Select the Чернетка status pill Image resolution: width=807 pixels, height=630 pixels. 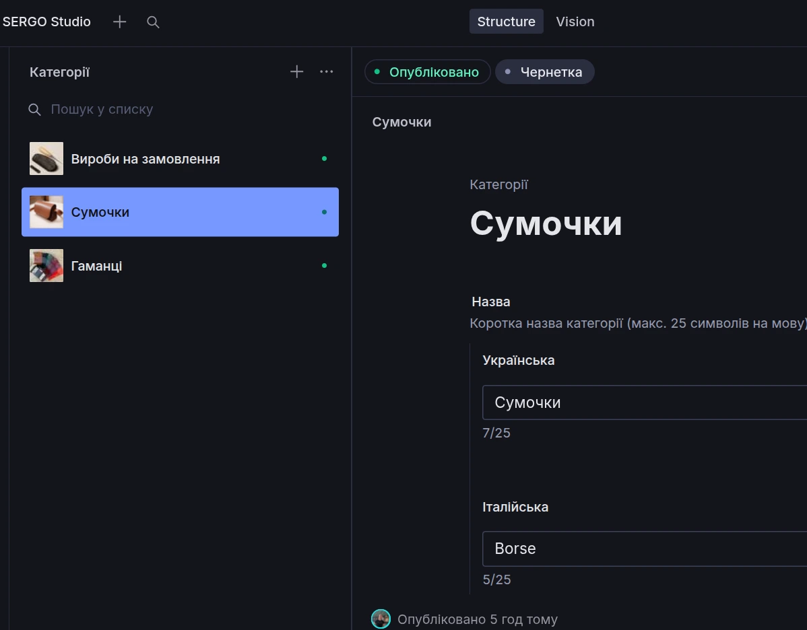click(x=544, y=72)
